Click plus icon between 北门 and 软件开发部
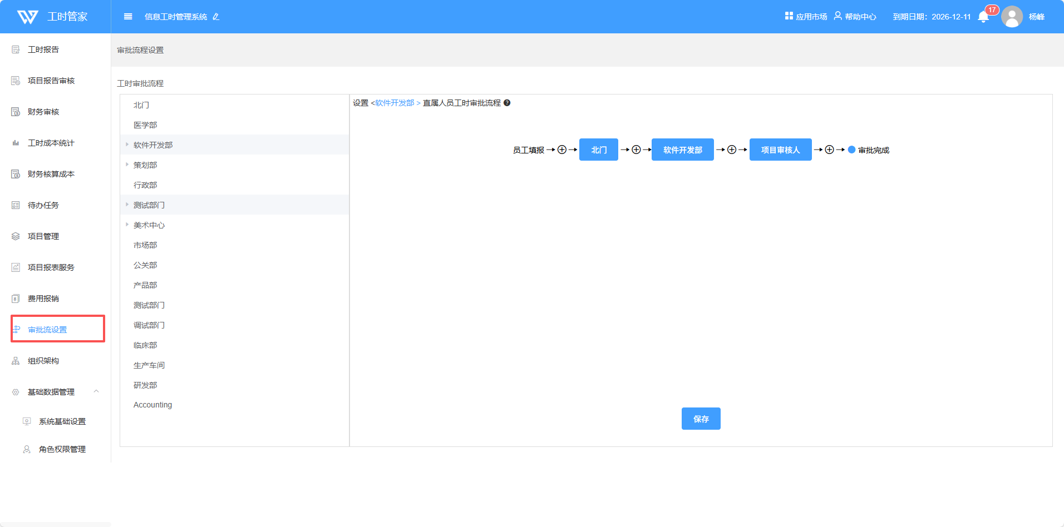The image size is (1064, 527). [x=636, y=150]
